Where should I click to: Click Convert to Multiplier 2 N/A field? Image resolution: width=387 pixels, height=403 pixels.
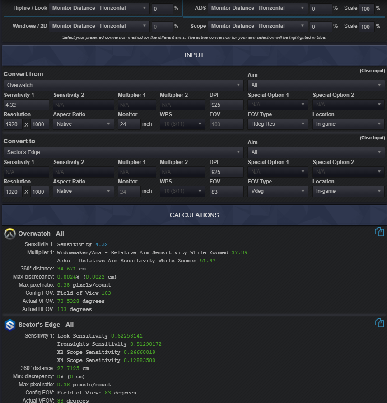click(182, 172)
